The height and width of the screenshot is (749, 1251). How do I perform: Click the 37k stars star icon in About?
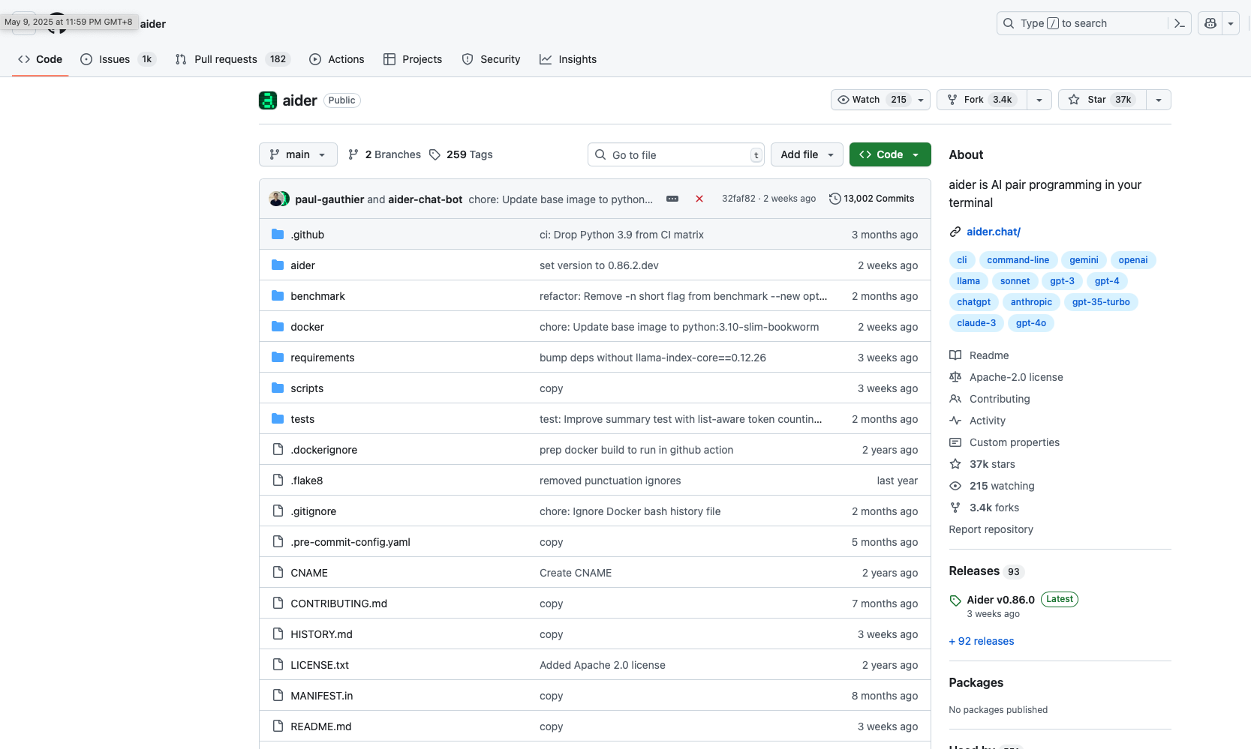coord(955,464)
